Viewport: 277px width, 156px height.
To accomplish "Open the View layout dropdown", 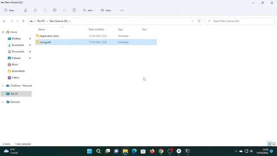I will pyautogui.click(x=107, y=10).
